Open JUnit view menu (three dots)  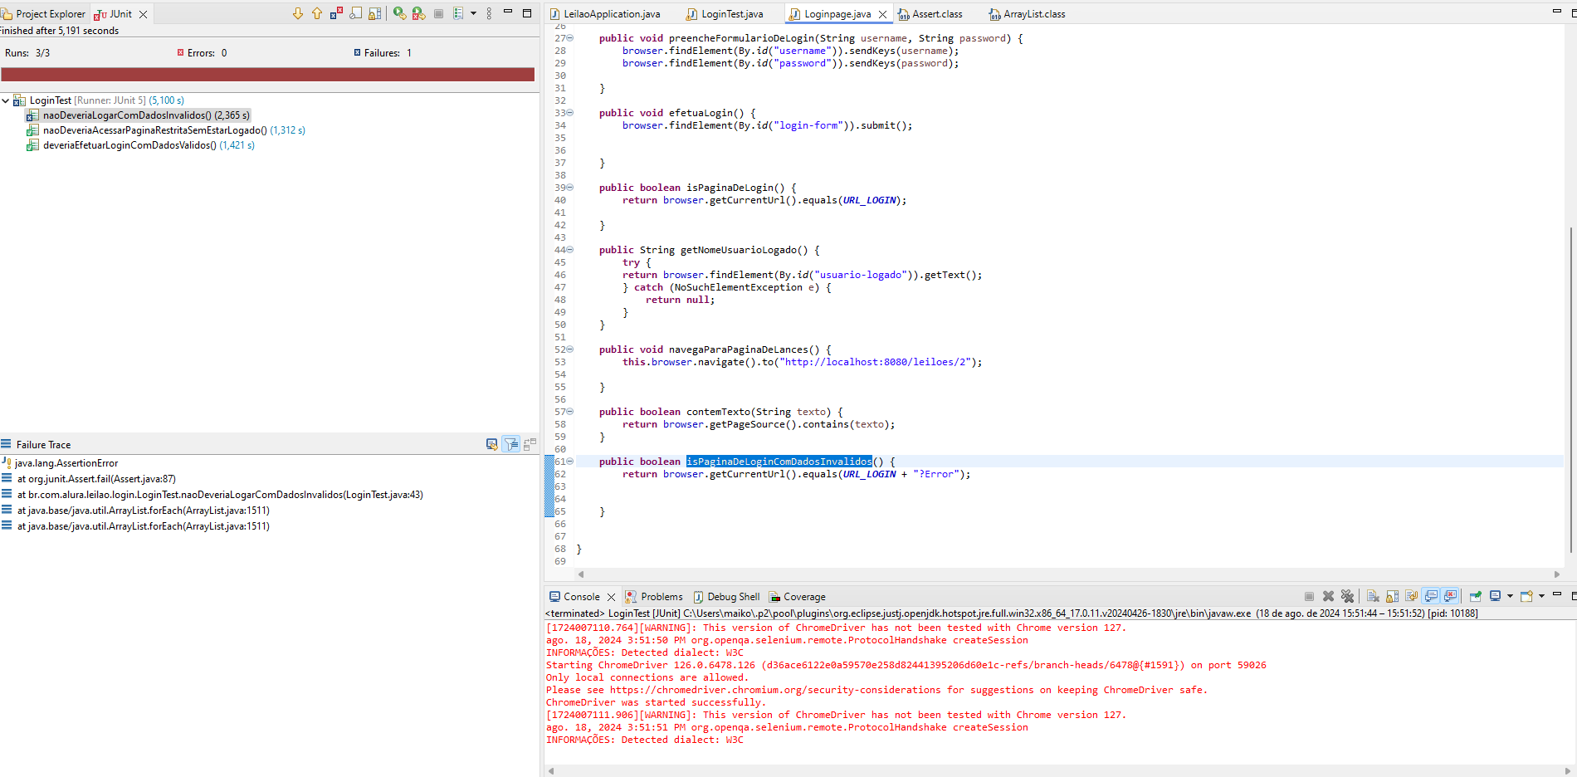[489, 13]
